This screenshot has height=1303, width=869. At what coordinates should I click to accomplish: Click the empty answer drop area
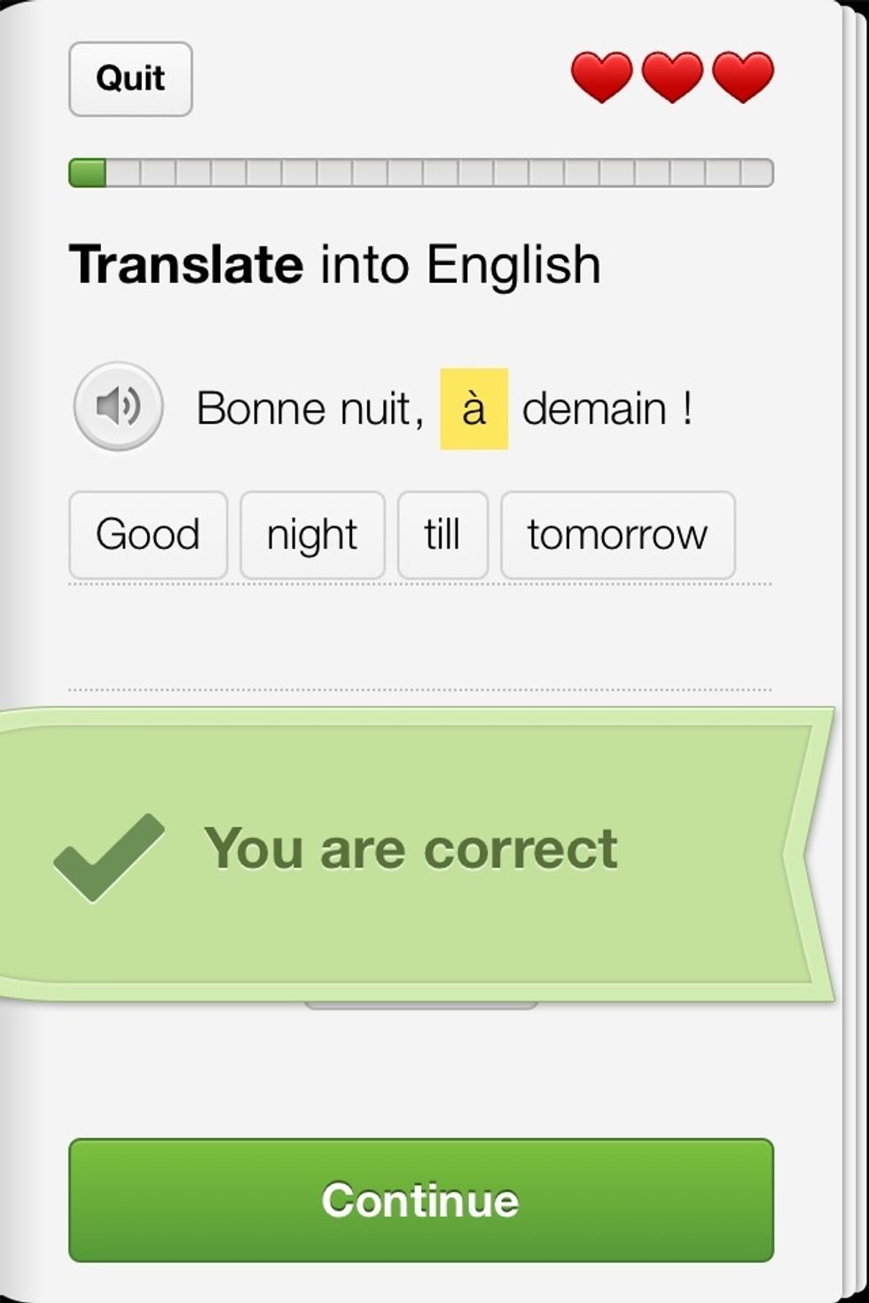(x=419, y=636)
